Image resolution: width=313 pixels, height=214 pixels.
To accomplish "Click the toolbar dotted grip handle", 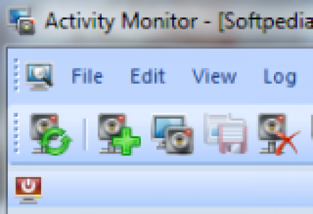I will click(x=17, y=133).
